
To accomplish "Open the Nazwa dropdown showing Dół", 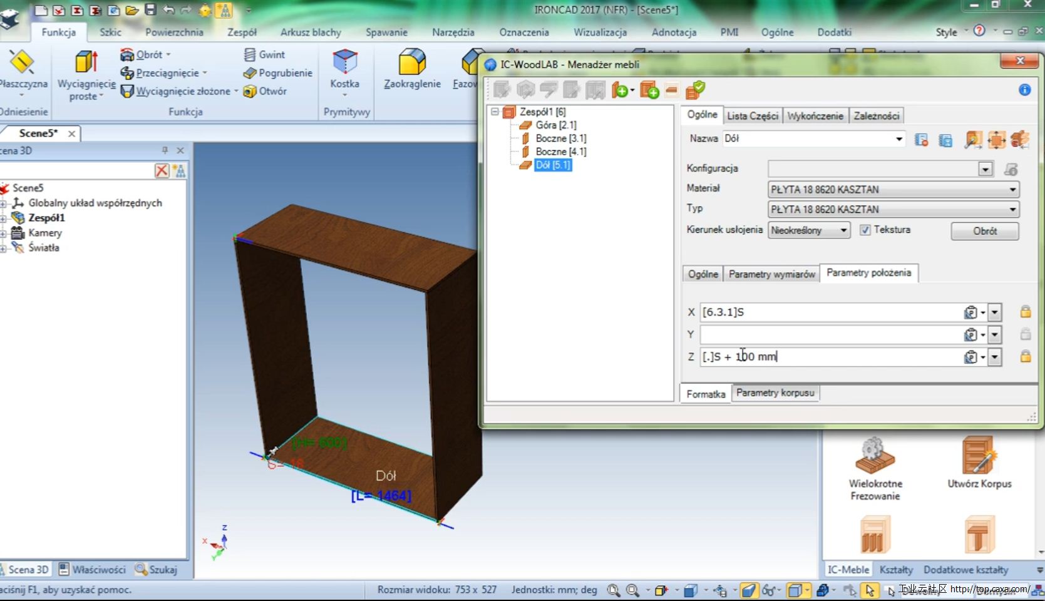I will pos(899,138).
